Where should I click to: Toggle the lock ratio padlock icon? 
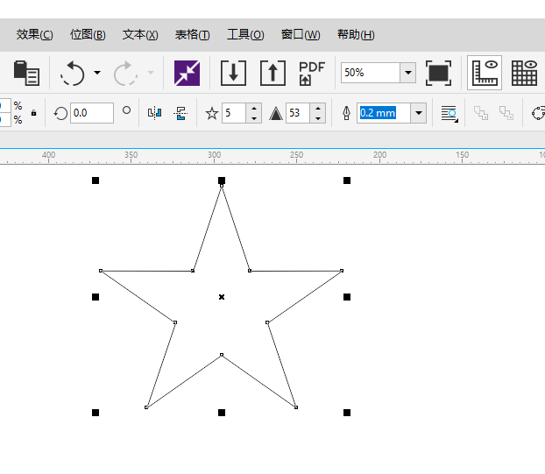pos(33,113)
